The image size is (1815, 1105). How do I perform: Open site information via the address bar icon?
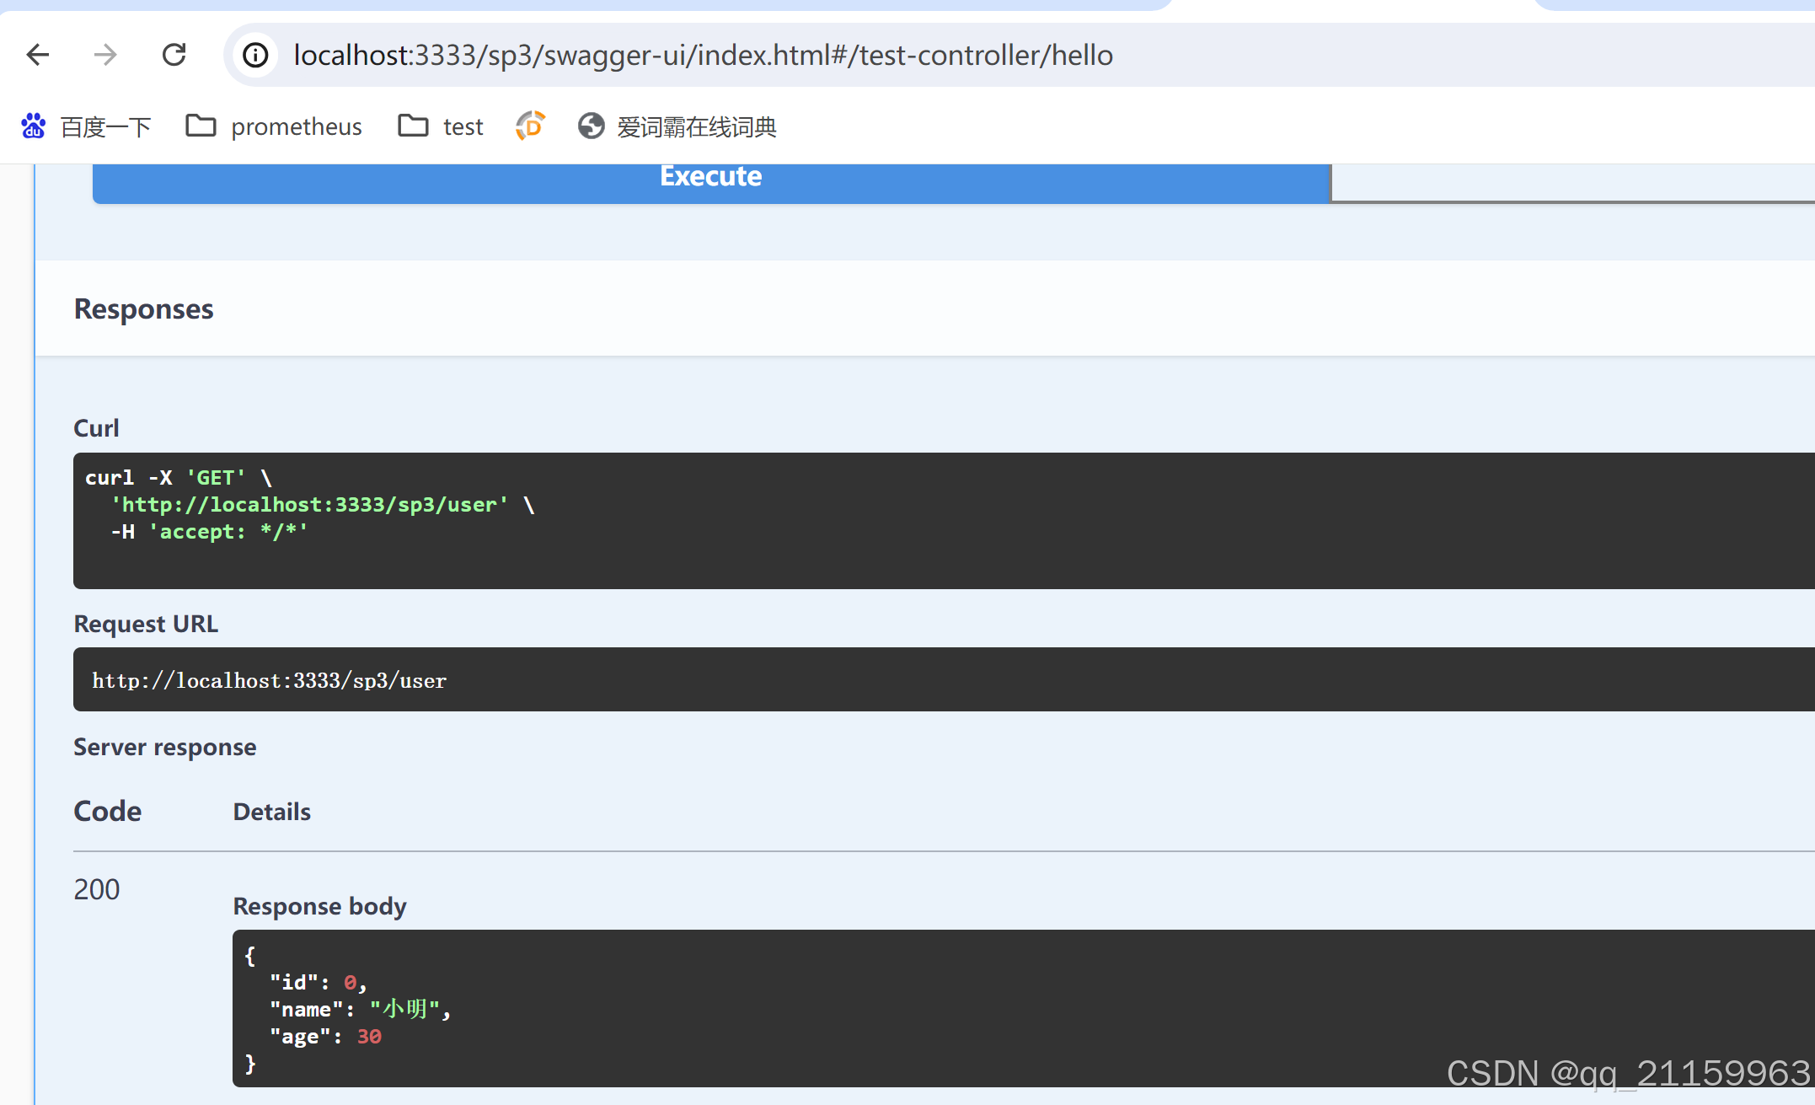pos(254,55)
